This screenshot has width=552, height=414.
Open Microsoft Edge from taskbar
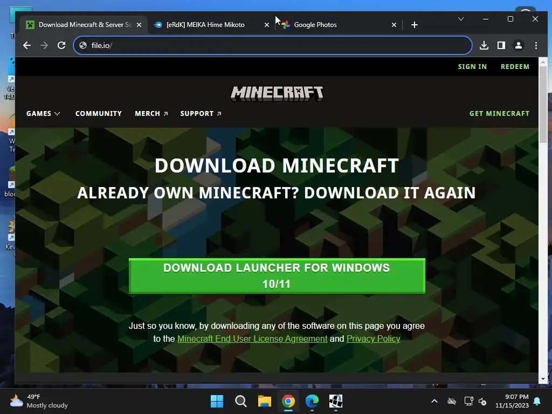pyautogui.click(x=312, y=401)
